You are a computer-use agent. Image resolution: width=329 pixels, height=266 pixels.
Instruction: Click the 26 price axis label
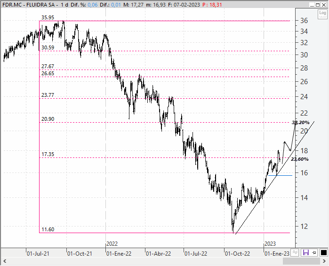pyautogui.click(x=304, y=82)
